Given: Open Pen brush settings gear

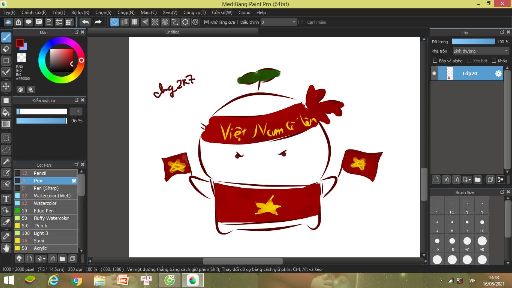Looking at the screenshot, I should coord(74,181).
